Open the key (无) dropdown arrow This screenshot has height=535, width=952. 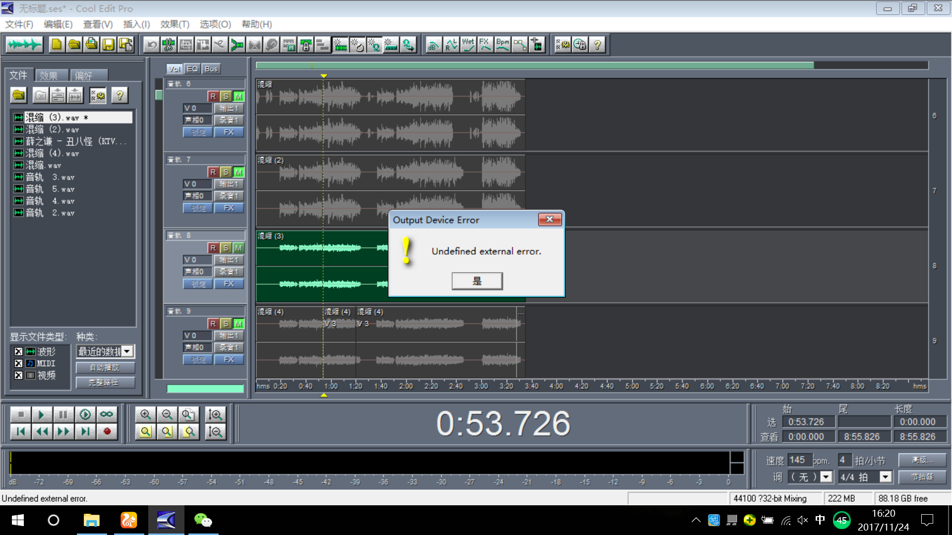point(826,477)
